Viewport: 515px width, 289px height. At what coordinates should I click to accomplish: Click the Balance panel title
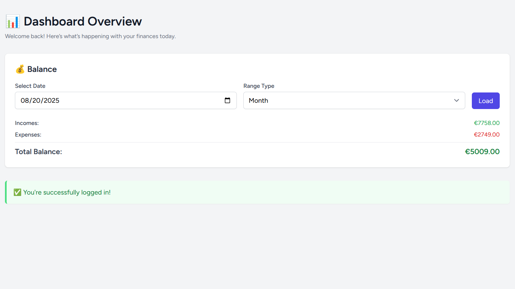[42, 69]
